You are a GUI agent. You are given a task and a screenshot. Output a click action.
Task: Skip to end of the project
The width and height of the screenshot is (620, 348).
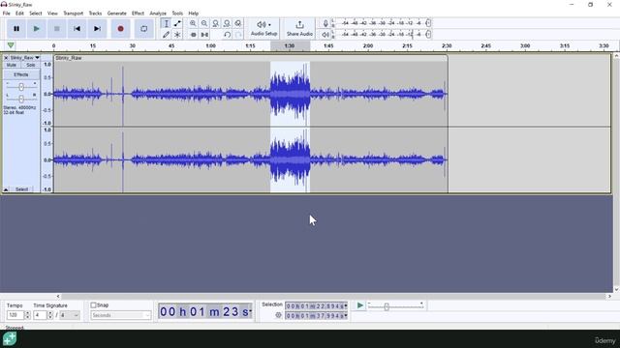pyautogui.click(x=97, y=29)
